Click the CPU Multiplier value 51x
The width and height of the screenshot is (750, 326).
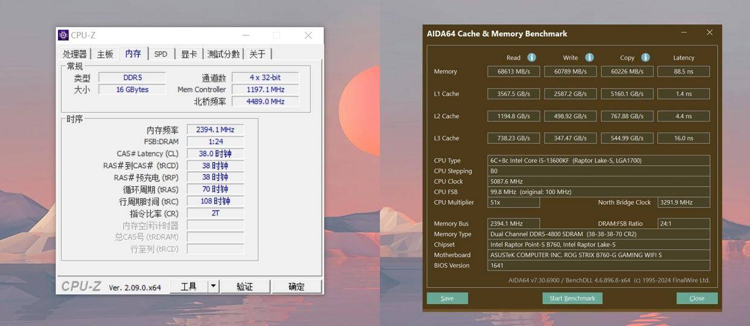(514, 202)
